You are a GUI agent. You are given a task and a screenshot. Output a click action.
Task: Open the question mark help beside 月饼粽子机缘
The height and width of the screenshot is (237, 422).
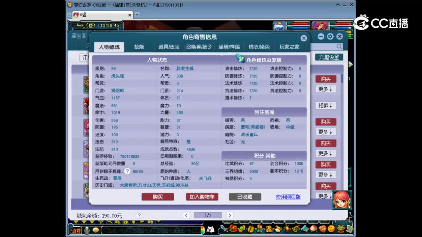127,171
